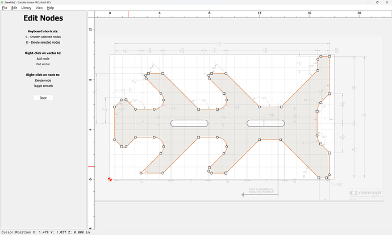The height and width of the screenshot is (235, 392).
Task: Open the Help menu
Action: pos(50,8)
